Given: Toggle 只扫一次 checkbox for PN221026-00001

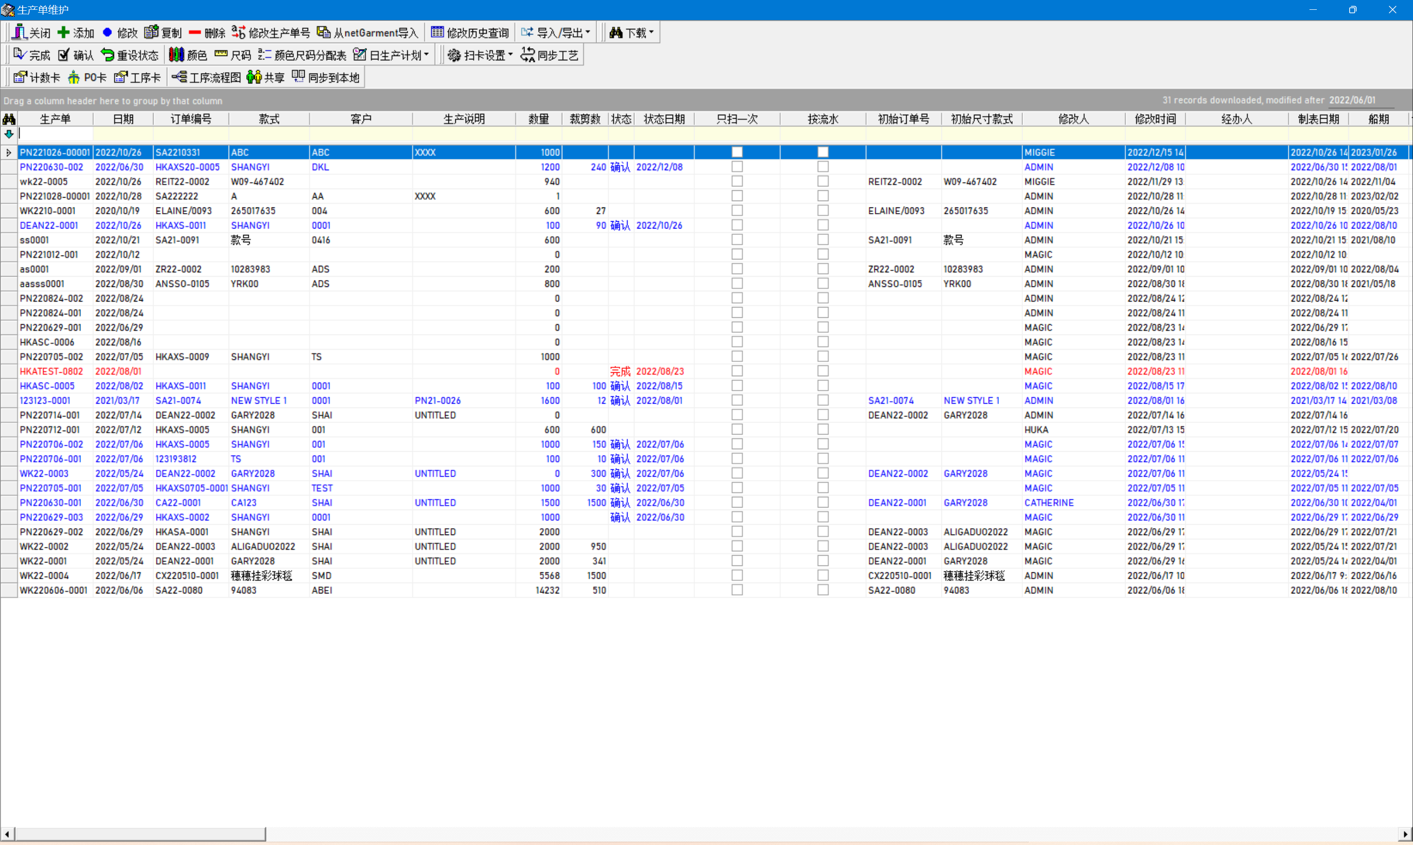Looking at the screenshot, I should [x=737, y=152].
